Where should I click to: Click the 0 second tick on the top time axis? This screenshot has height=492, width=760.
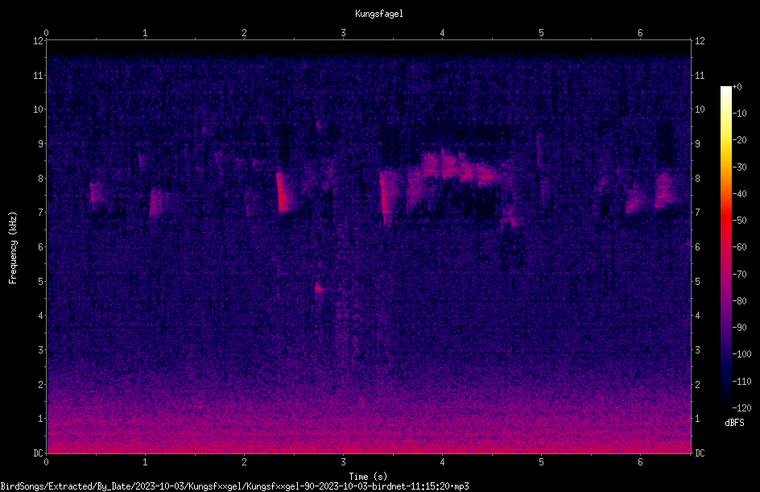(46, 33)
